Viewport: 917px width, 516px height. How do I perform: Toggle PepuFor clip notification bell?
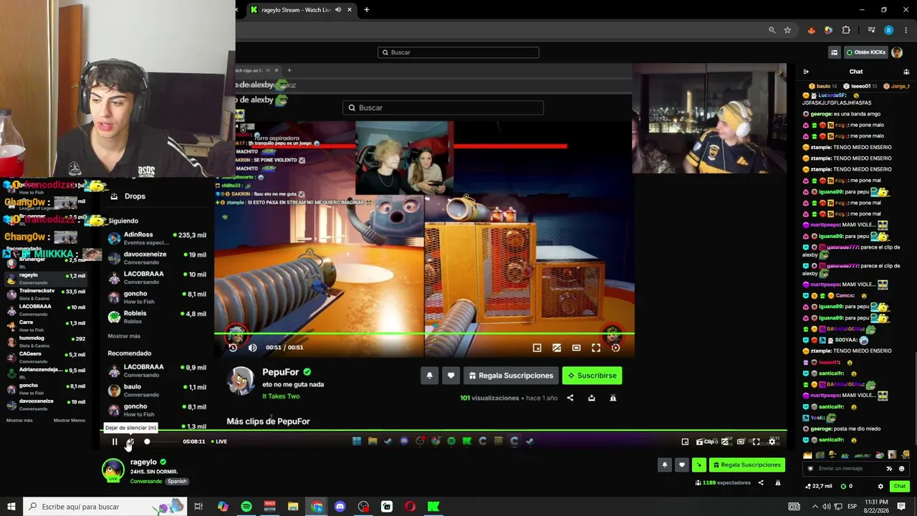(x=429, y=376)
